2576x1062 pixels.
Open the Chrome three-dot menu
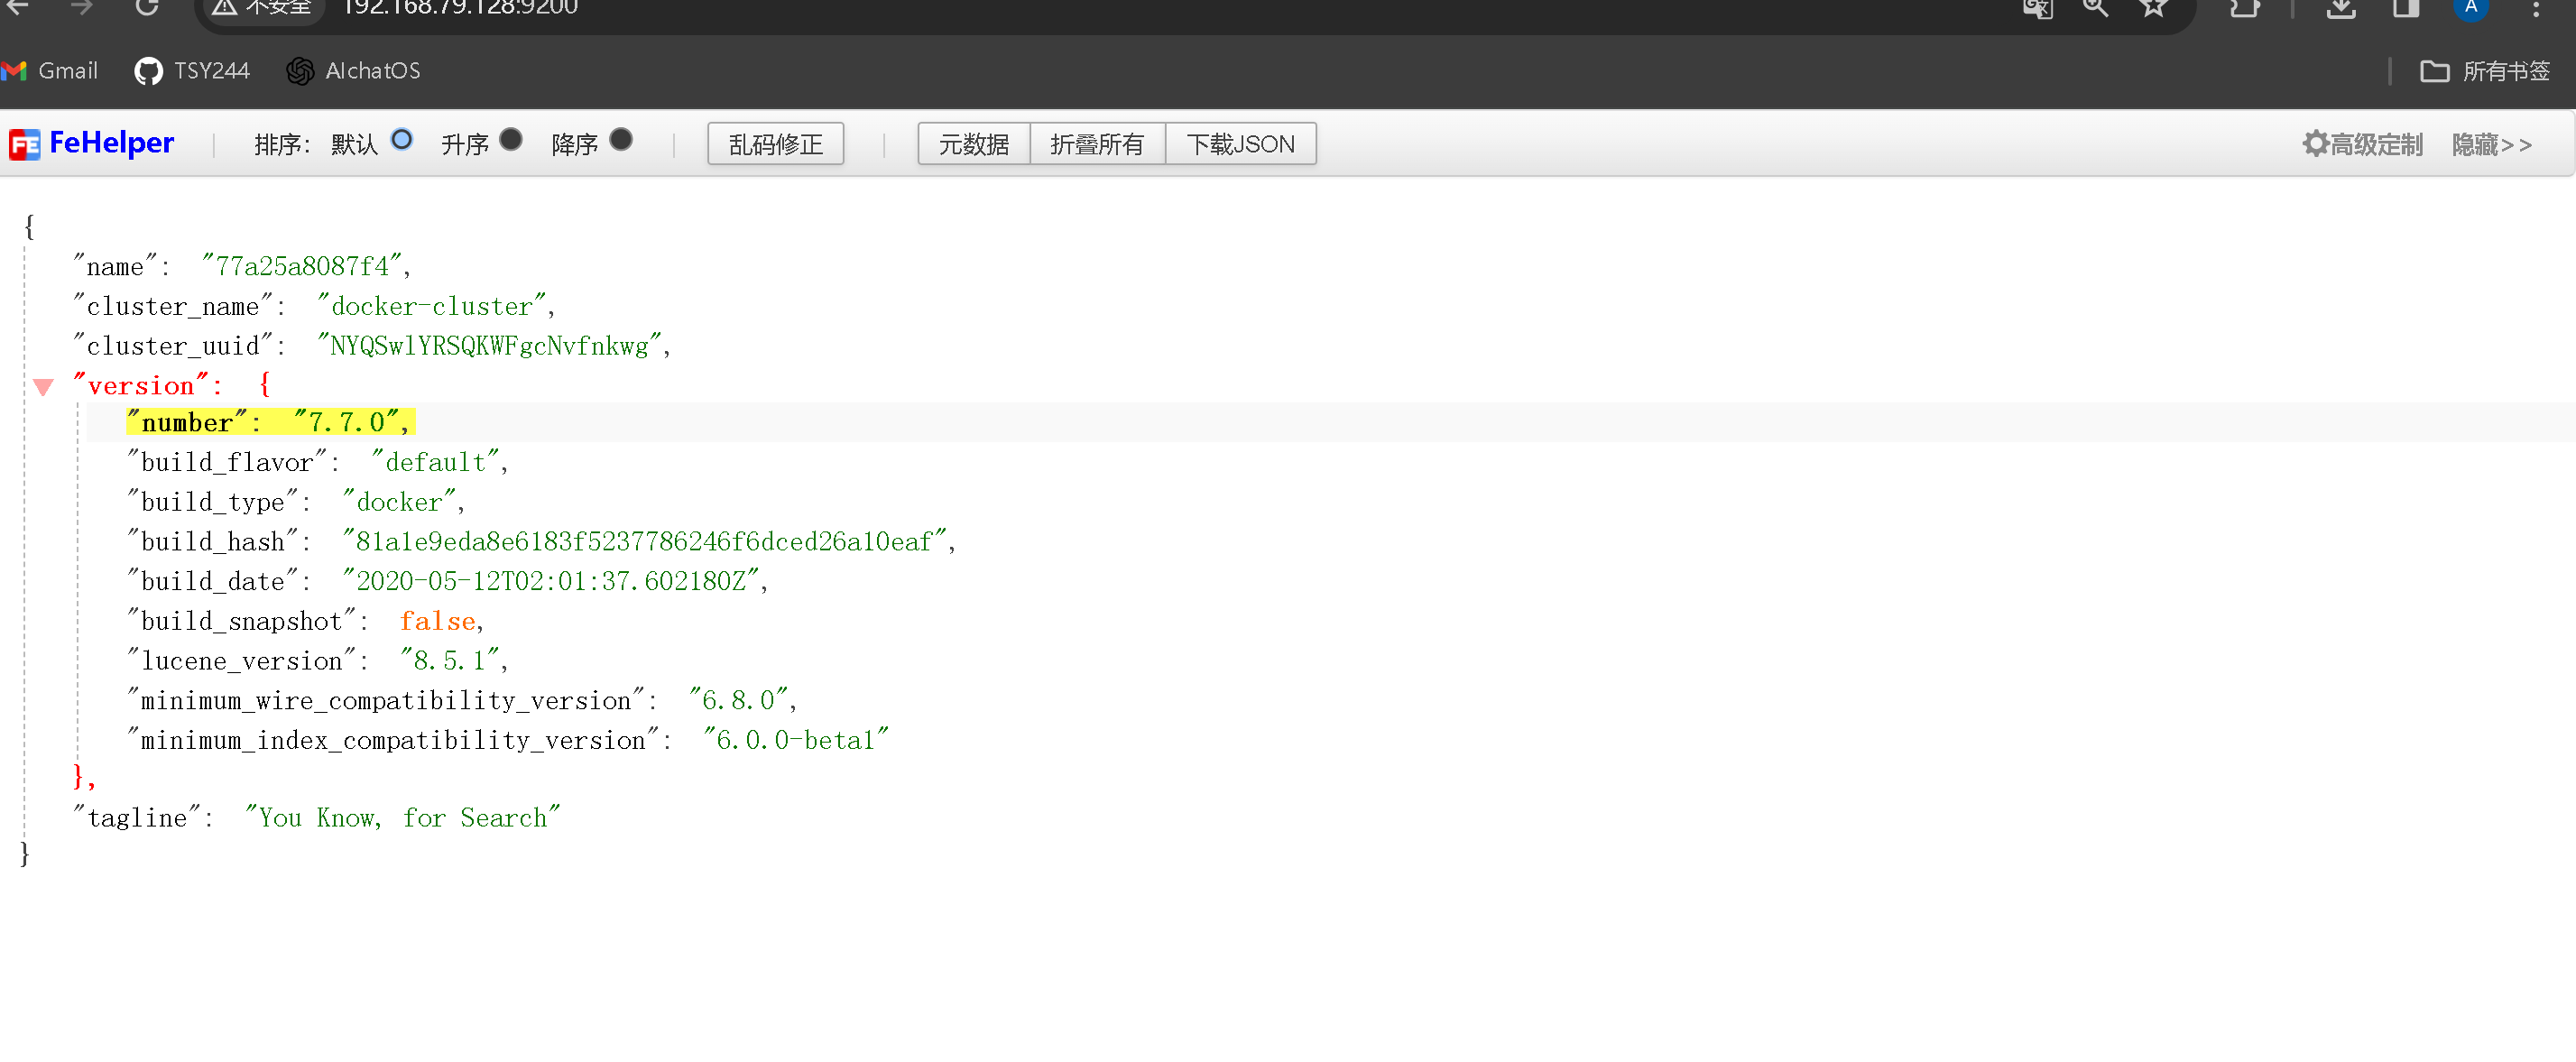point(2535,8)
